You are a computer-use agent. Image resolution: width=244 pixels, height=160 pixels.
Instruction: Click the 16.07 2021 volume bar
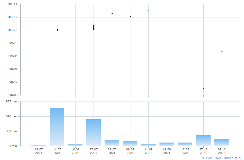[75, 145]
